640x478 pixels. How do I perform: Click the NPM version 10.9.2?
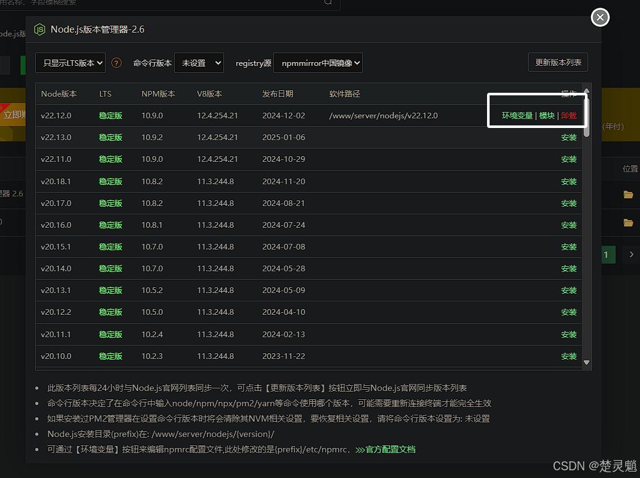click(x=152, y=138)
